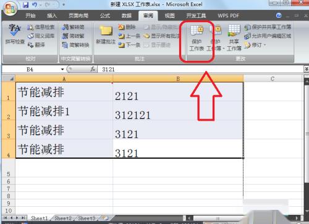Click cell A1 with 节能减排

64,92
